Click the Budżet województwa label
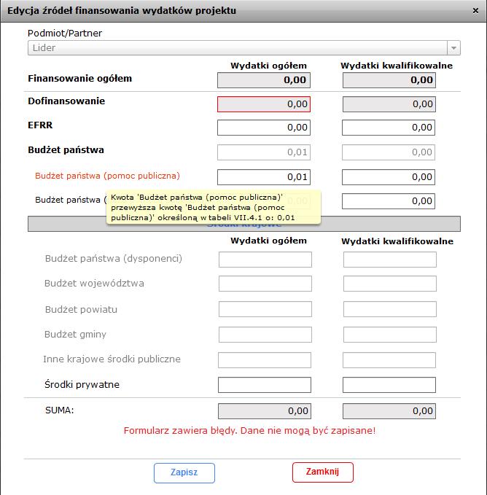 pos(94,283)
